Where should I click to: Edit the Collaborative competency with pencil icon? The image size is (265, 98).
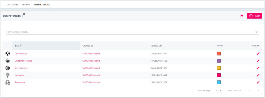point(258,54)
